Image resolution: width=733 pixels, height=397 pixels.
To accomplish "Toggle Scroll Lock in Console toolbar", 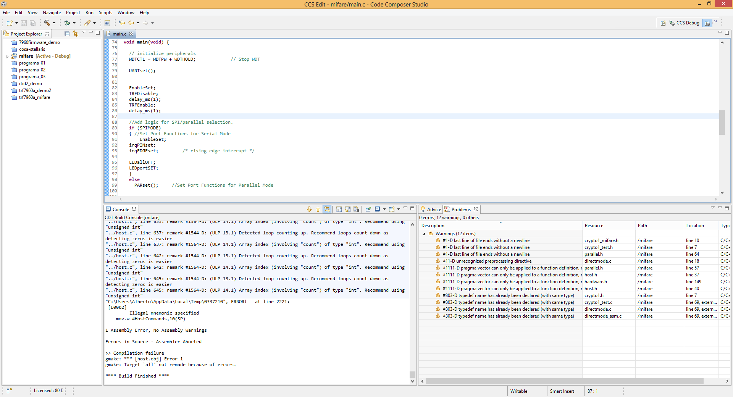I will 347,209.
